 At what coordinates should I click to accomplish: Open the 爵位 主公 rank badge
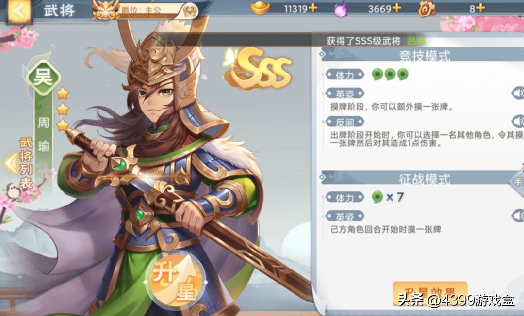[x=146, y=10]
